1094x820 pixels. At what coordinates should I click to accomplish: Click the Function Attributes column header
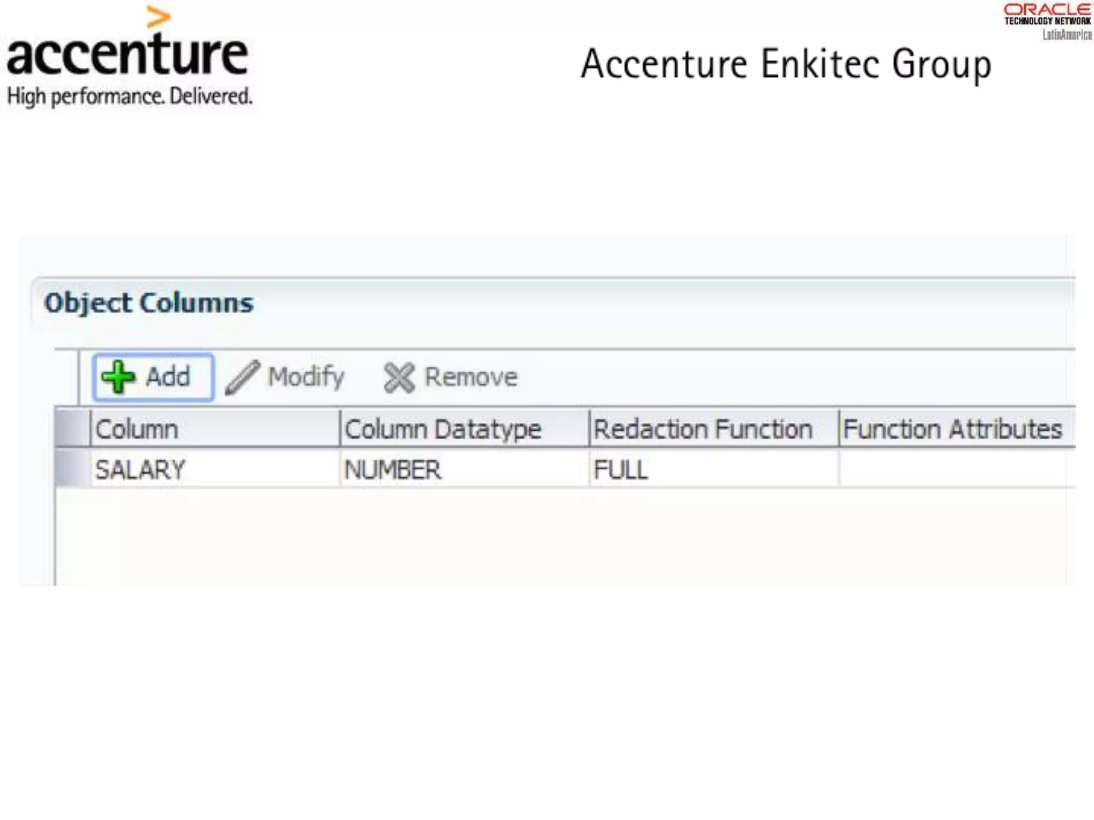click(x=954, y=429)
